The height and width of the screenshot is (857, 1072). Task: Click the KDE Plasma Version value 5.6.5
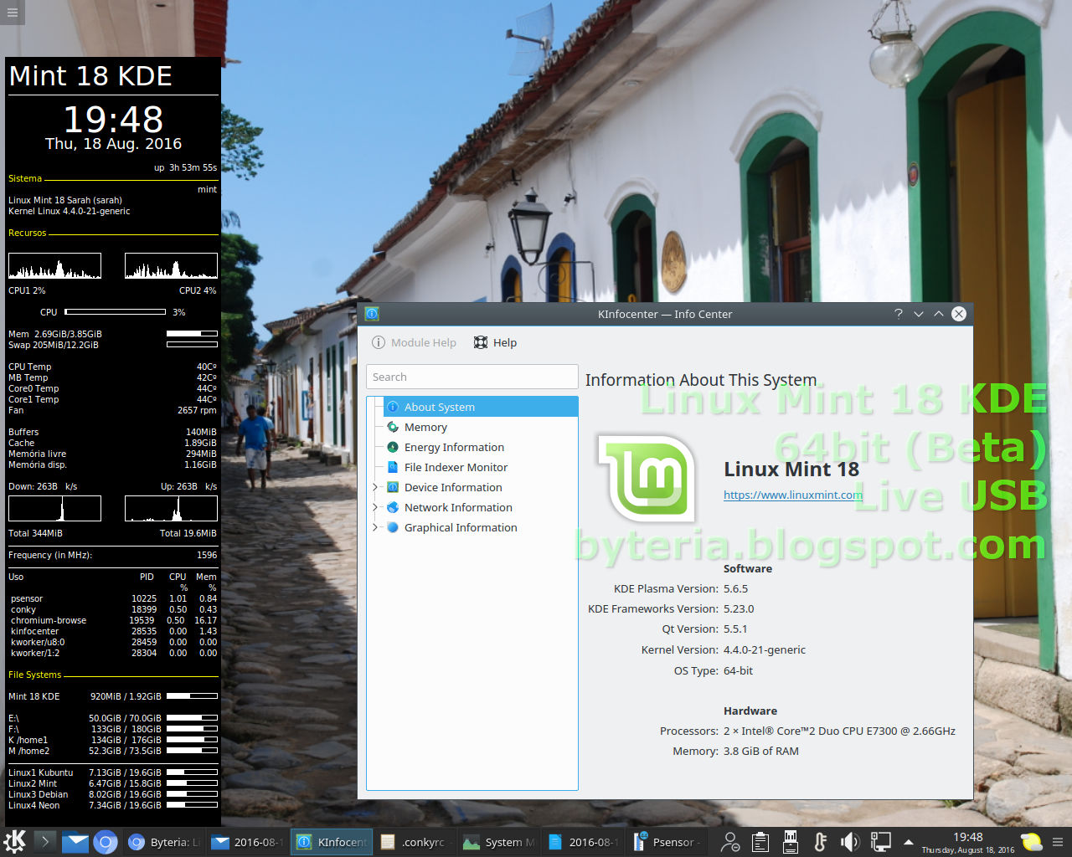pyautogui.click(x=736, y=588)
